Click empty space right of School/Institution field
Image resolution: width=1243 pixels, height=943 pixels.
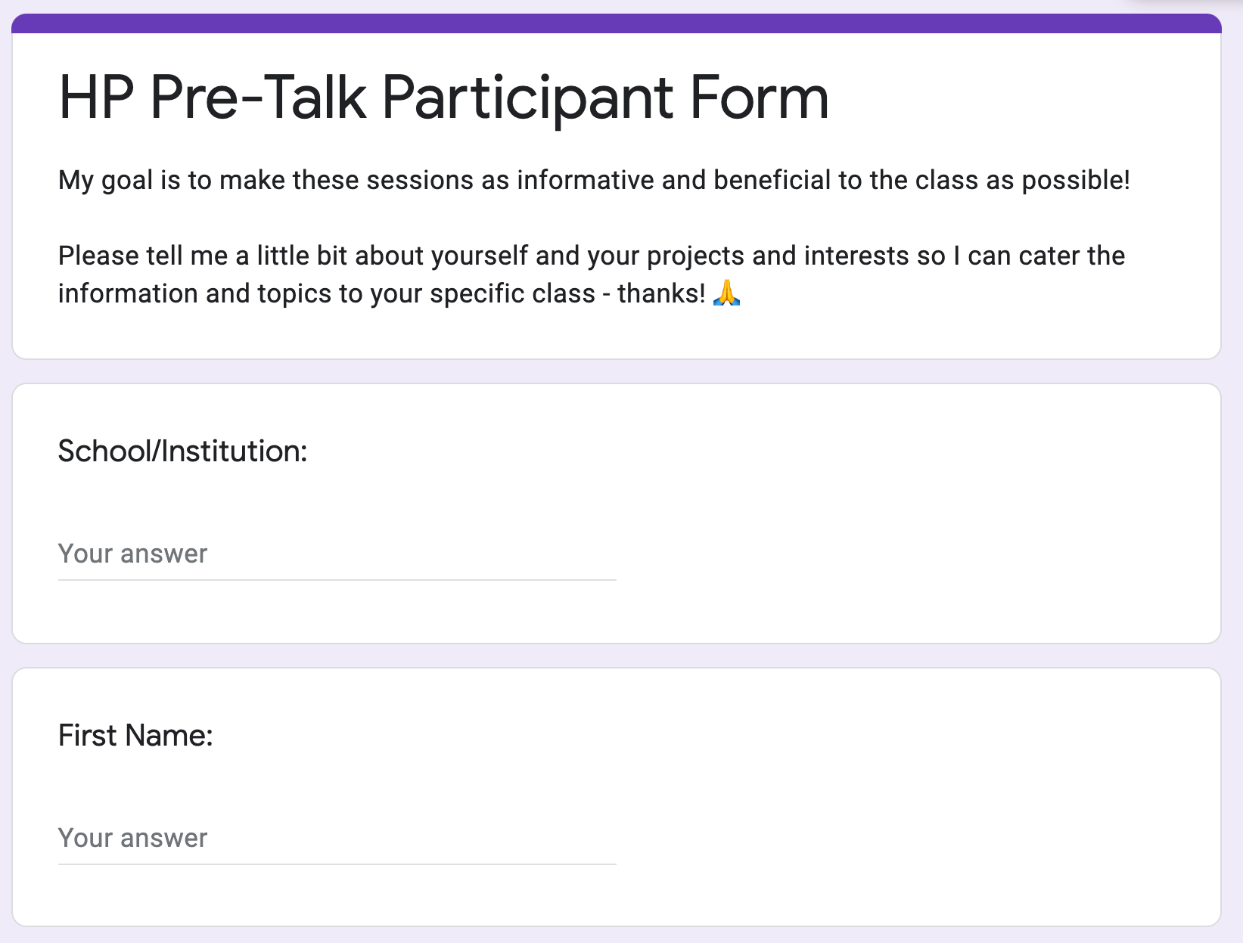908,554
